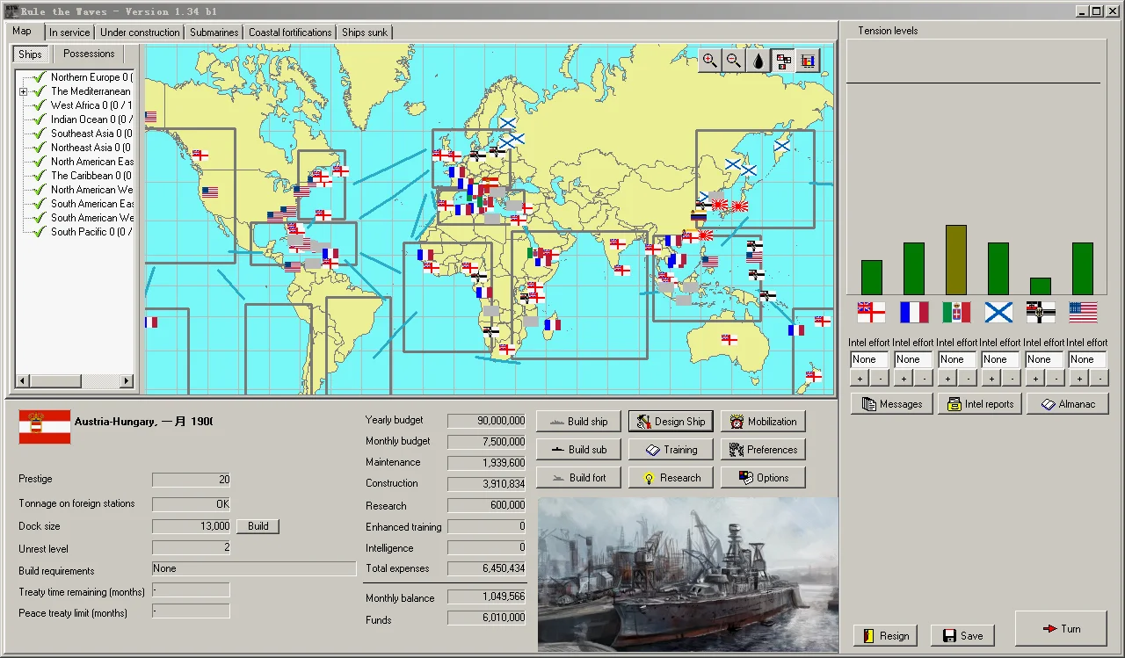
Task: Click the United States flag under tension chart
Action: click(1083, 312)
